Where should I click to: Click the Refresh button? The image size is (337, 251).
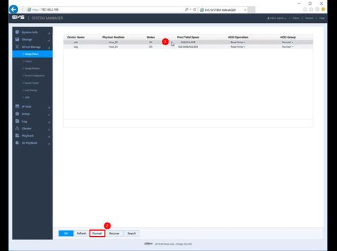point(82,233)
